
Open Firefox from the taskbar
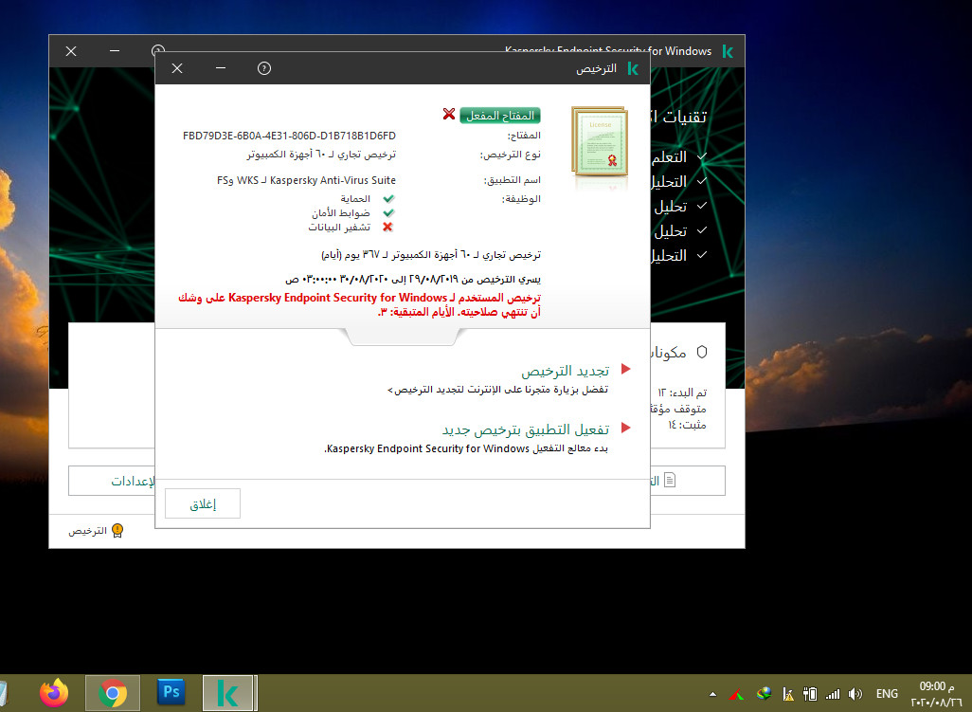pyautogui.click(x=55, y=693)
